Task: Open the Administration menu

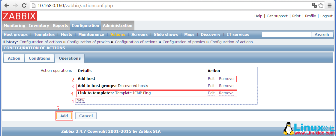Action: [118, 26]
